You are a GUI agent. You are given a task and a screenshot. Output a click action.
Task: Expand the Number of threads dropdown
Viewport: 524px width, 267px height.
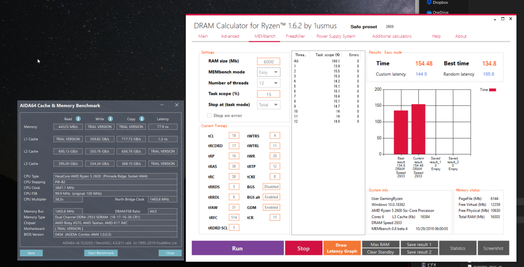[269, 83]
